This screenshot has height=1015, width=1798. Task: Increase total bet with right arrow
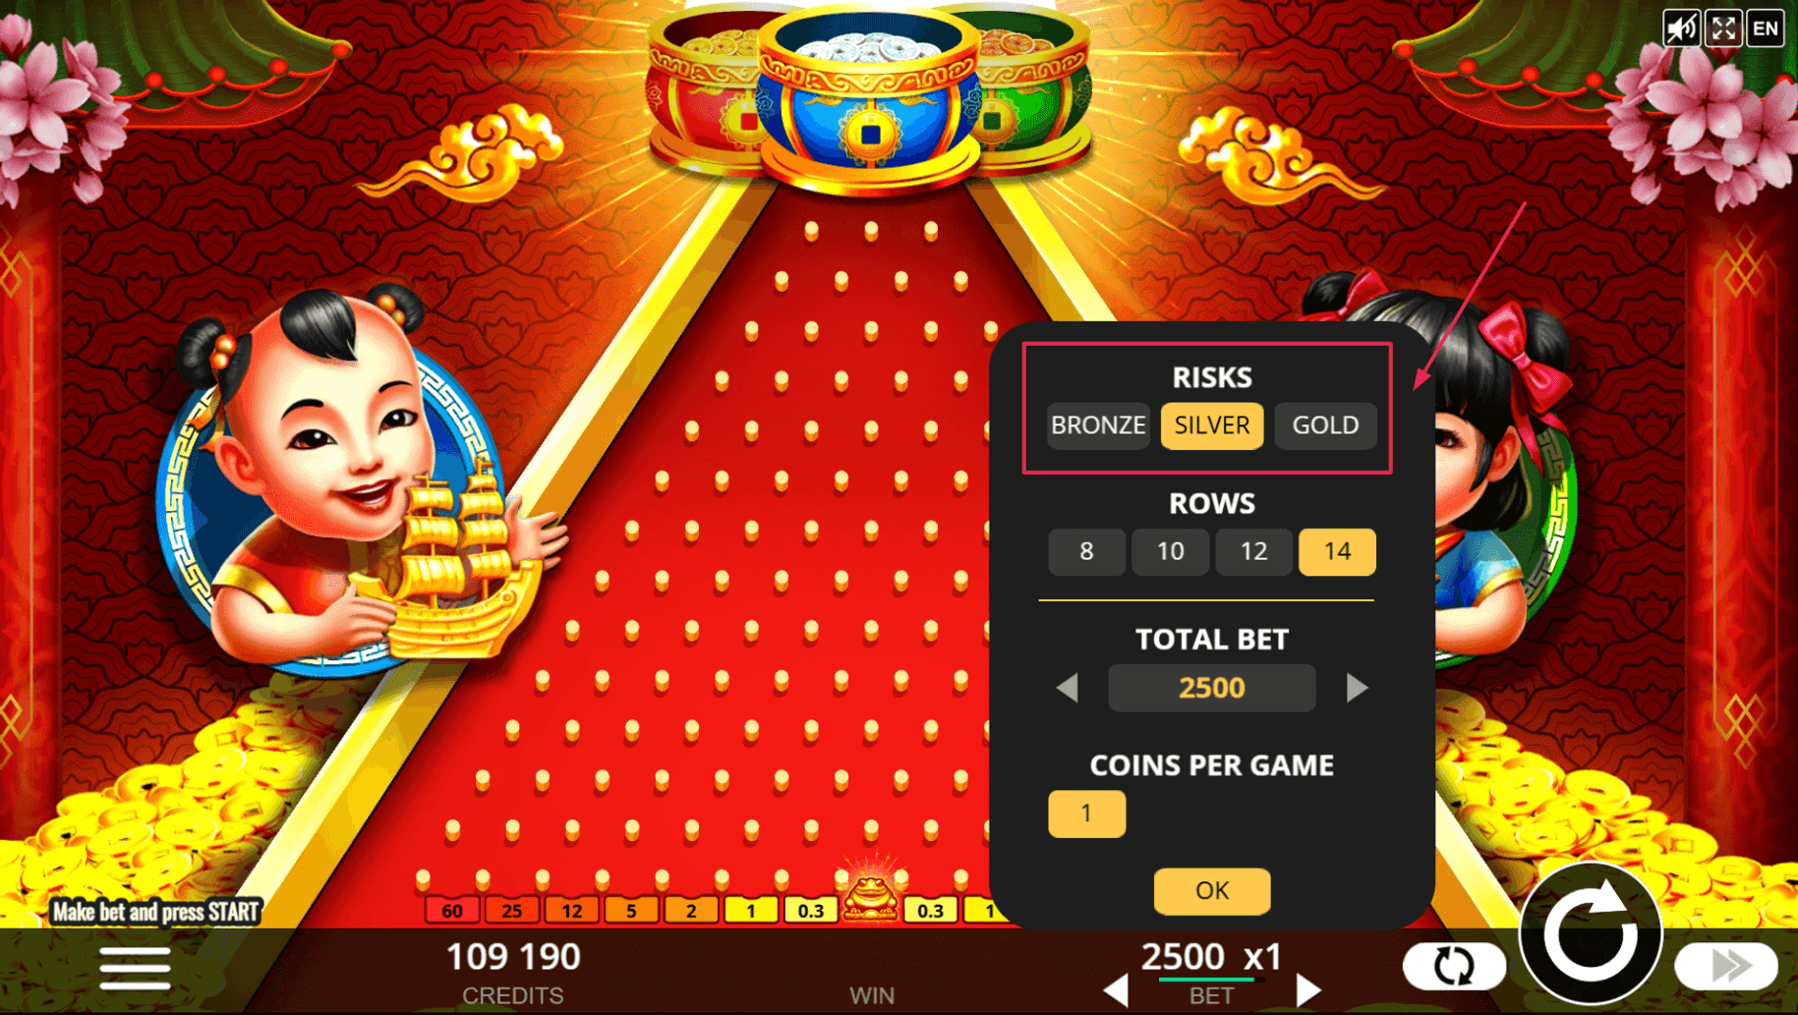click(x=1357, y=688)
